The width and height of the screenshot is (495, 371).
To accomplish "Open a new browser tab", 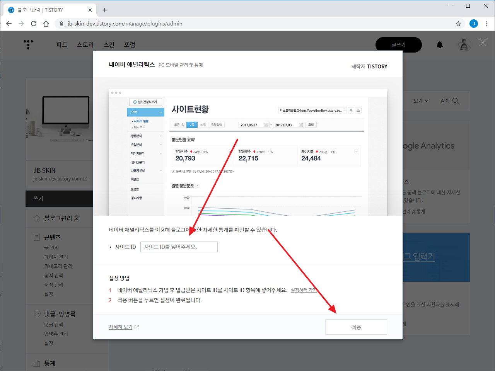I will point(105,10).
